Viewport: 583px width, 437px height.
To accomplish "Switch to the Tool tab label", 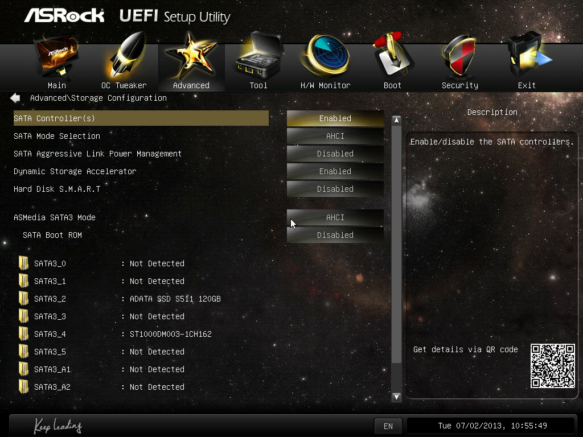I will pos(258,85).
